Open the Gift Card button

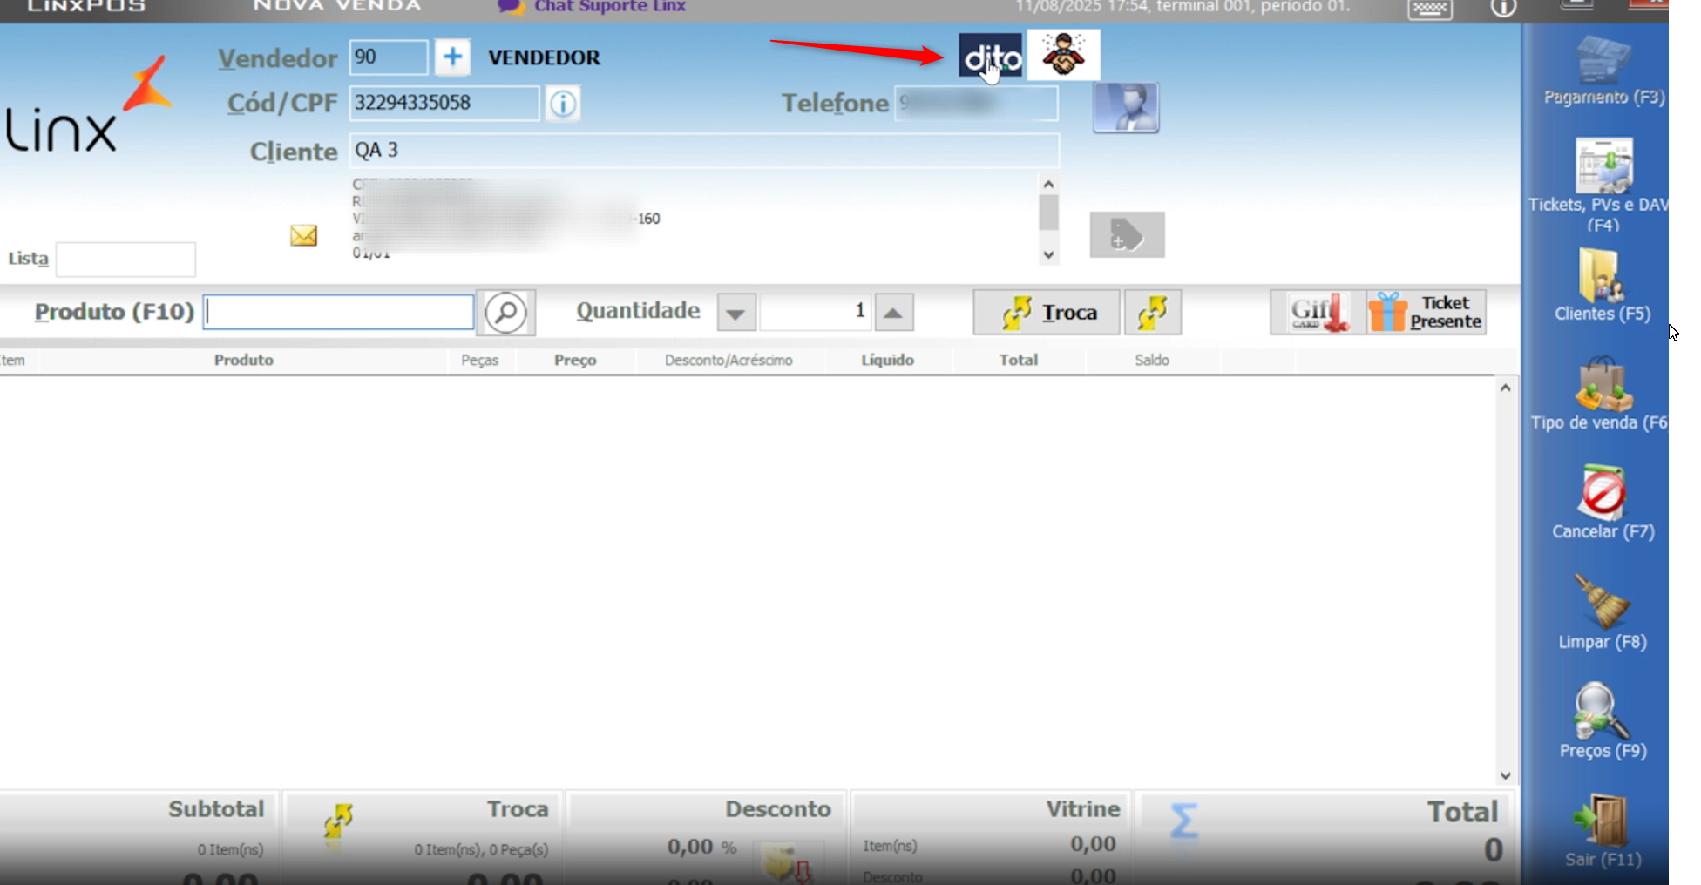(x=1318, y=313)
